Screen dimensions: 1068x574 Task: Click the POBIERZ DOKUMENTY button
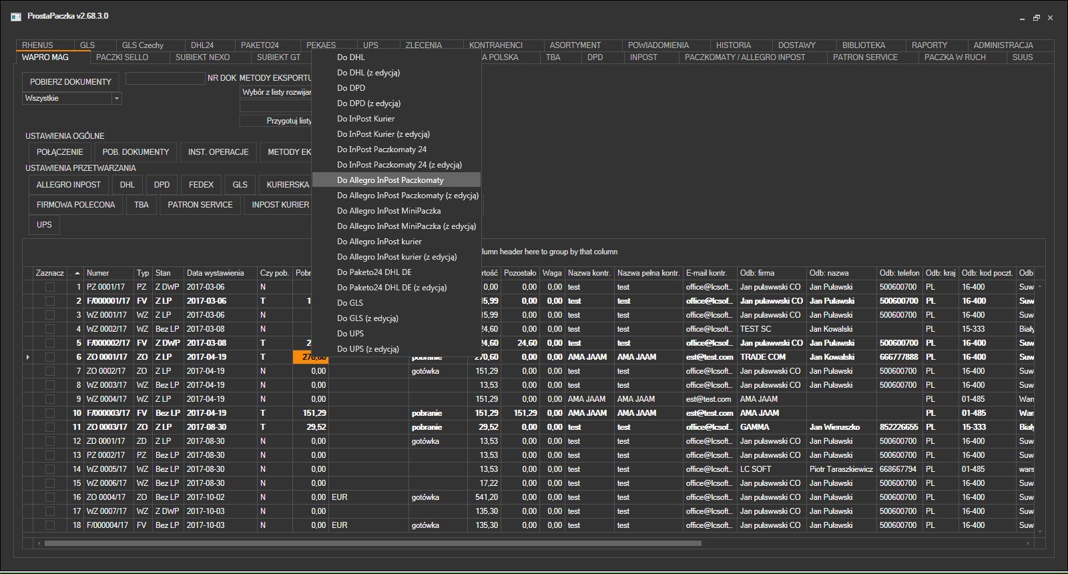coord(71,81)
